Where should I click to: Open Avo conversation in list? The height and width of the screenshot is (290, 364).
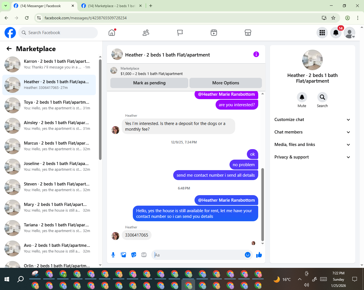(x=49, y=249)
